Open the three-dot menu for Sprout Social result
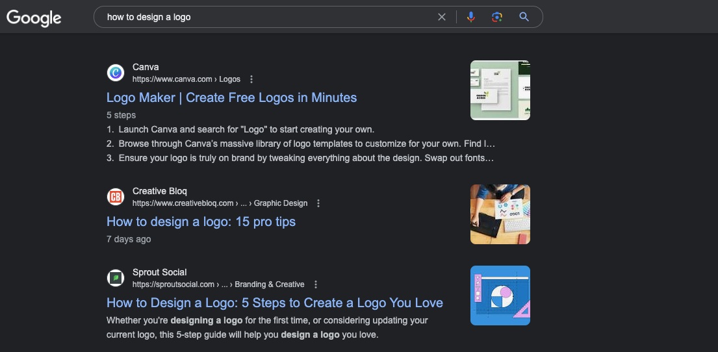Screen dimensions: 718x352 coord(316,284)
